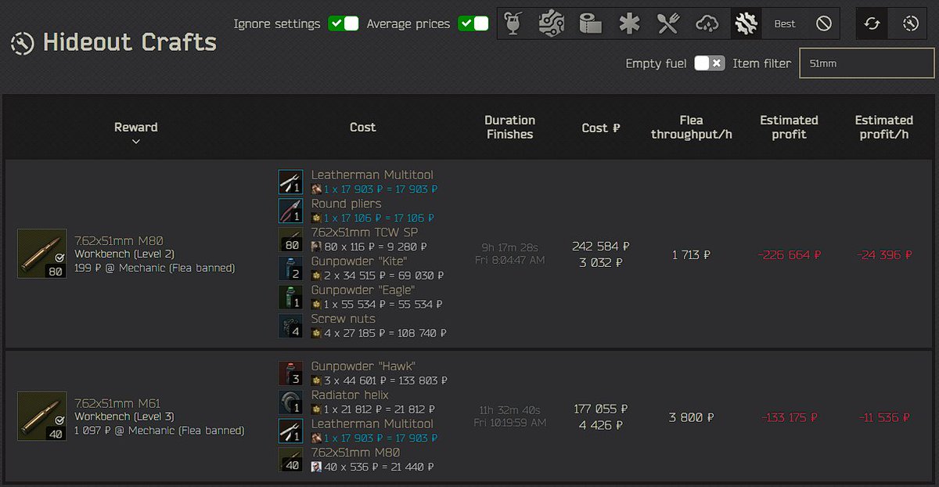Toggle the Ignore settings switch
939x487 pixels.
pyautogui.click(x=344, y=23)
